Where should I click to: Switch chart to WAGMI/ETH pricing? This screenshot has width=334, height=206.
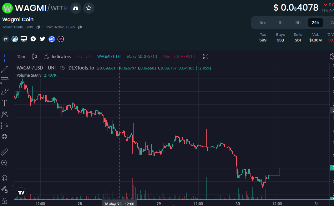[x=109, y=56]
